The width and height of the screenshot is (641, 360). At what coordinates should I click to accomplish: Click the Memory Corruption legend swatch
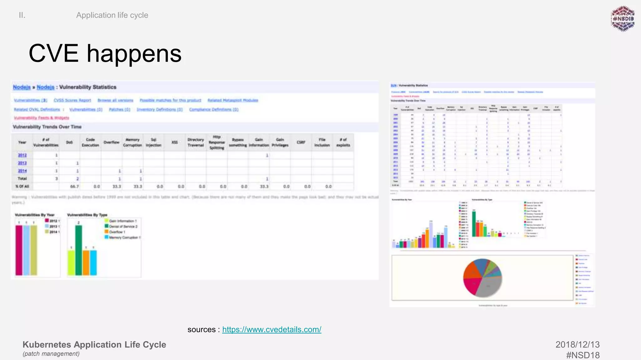tap(106, 237)
